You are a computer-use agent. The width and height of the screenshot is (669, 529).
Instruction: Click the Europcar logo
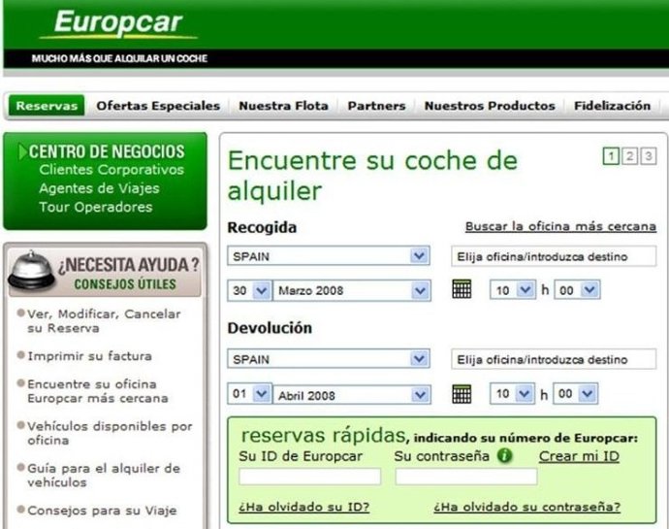(x=118, y=22)
